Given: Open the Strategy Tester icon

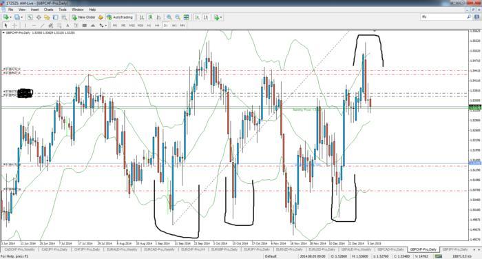Looking at the screenshot, I should coord(64,17).
